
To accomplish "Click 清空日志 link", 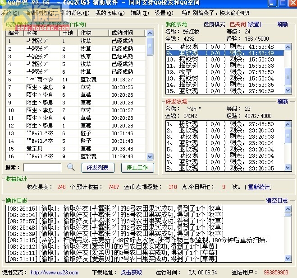I will point(277,200).
